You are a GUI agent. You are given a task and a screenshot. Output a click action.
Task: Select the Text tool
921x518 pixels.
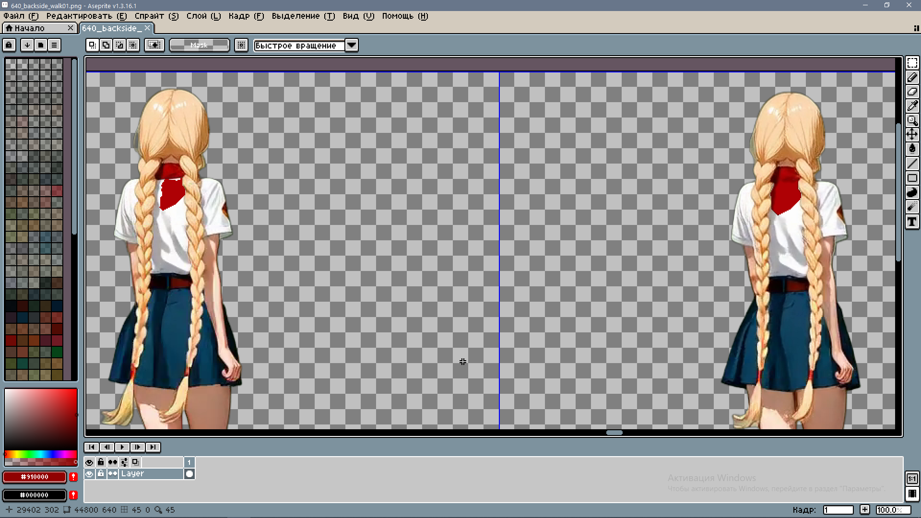(x=912, y=222)
